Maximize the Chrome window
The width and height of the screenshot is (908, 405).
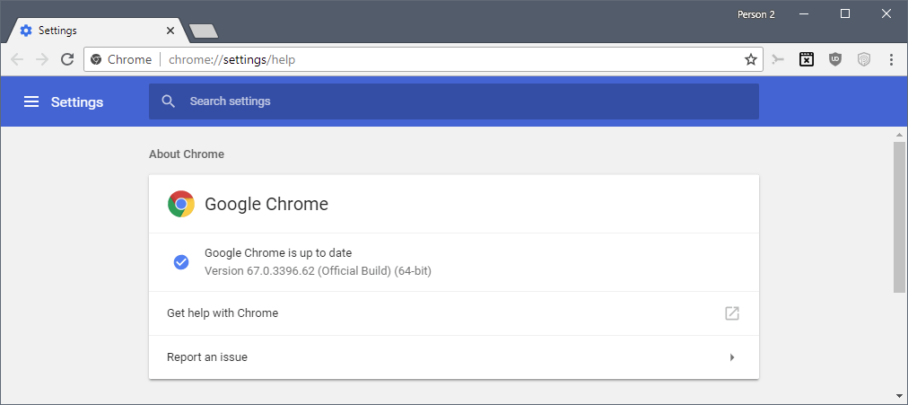click(845, 13)
